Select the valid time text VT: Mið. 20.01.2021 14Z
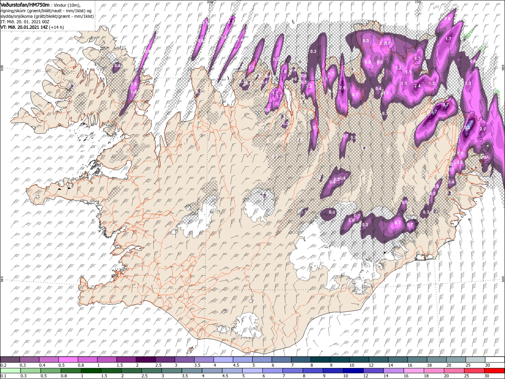This screenshot has width=505, height=379. pos(24,27)
